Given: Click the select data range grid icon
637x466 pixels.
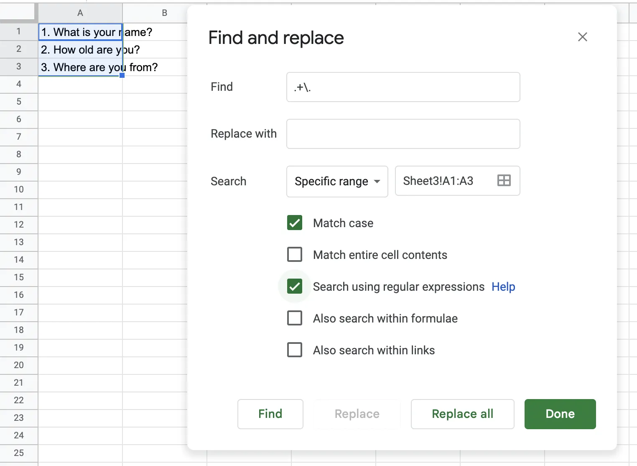Looking at the screenshot, I should [504, 181].
